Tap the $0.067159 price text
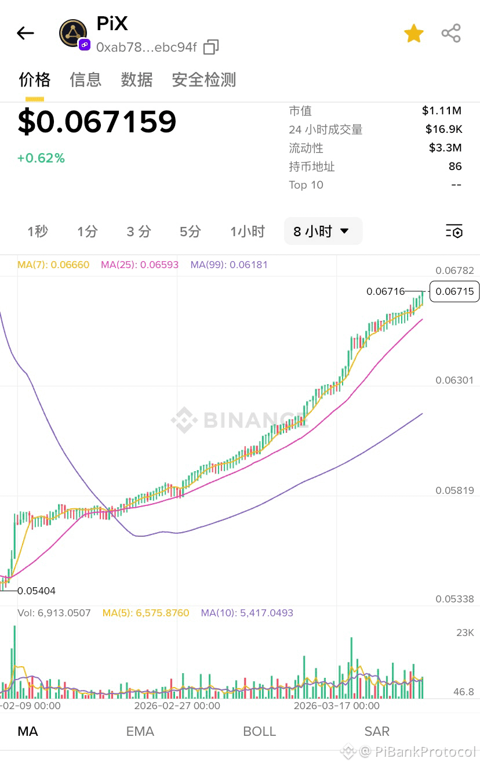Viewport: 480px width, 766px height. (x=97, y=122)
